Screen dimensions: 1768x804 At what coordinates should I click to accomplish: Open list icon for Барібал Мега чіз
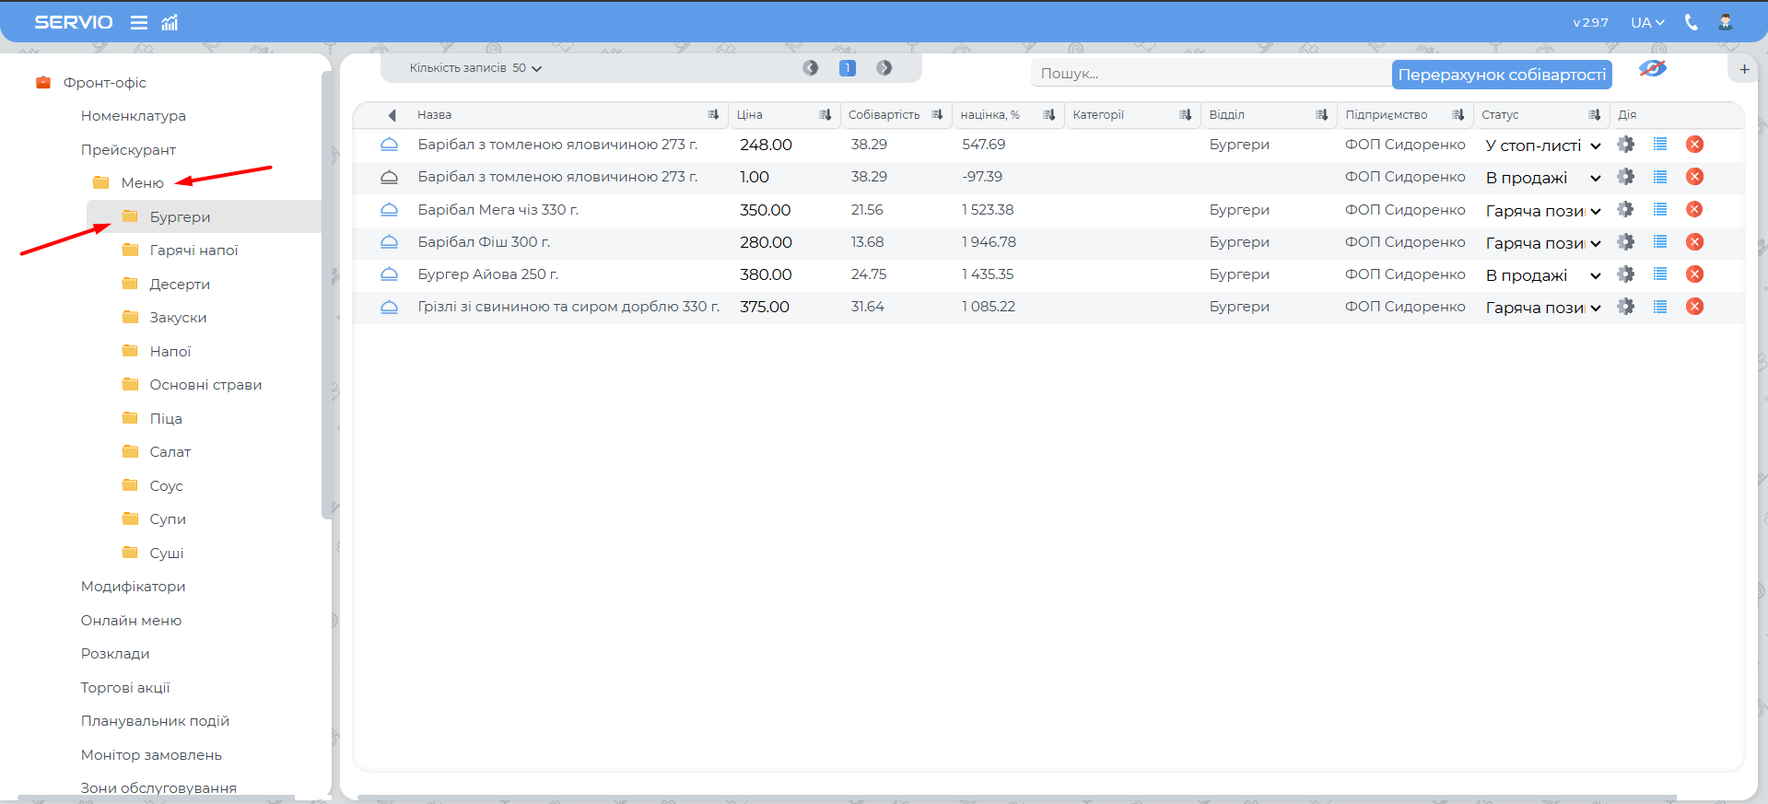tap(1659, 210)
